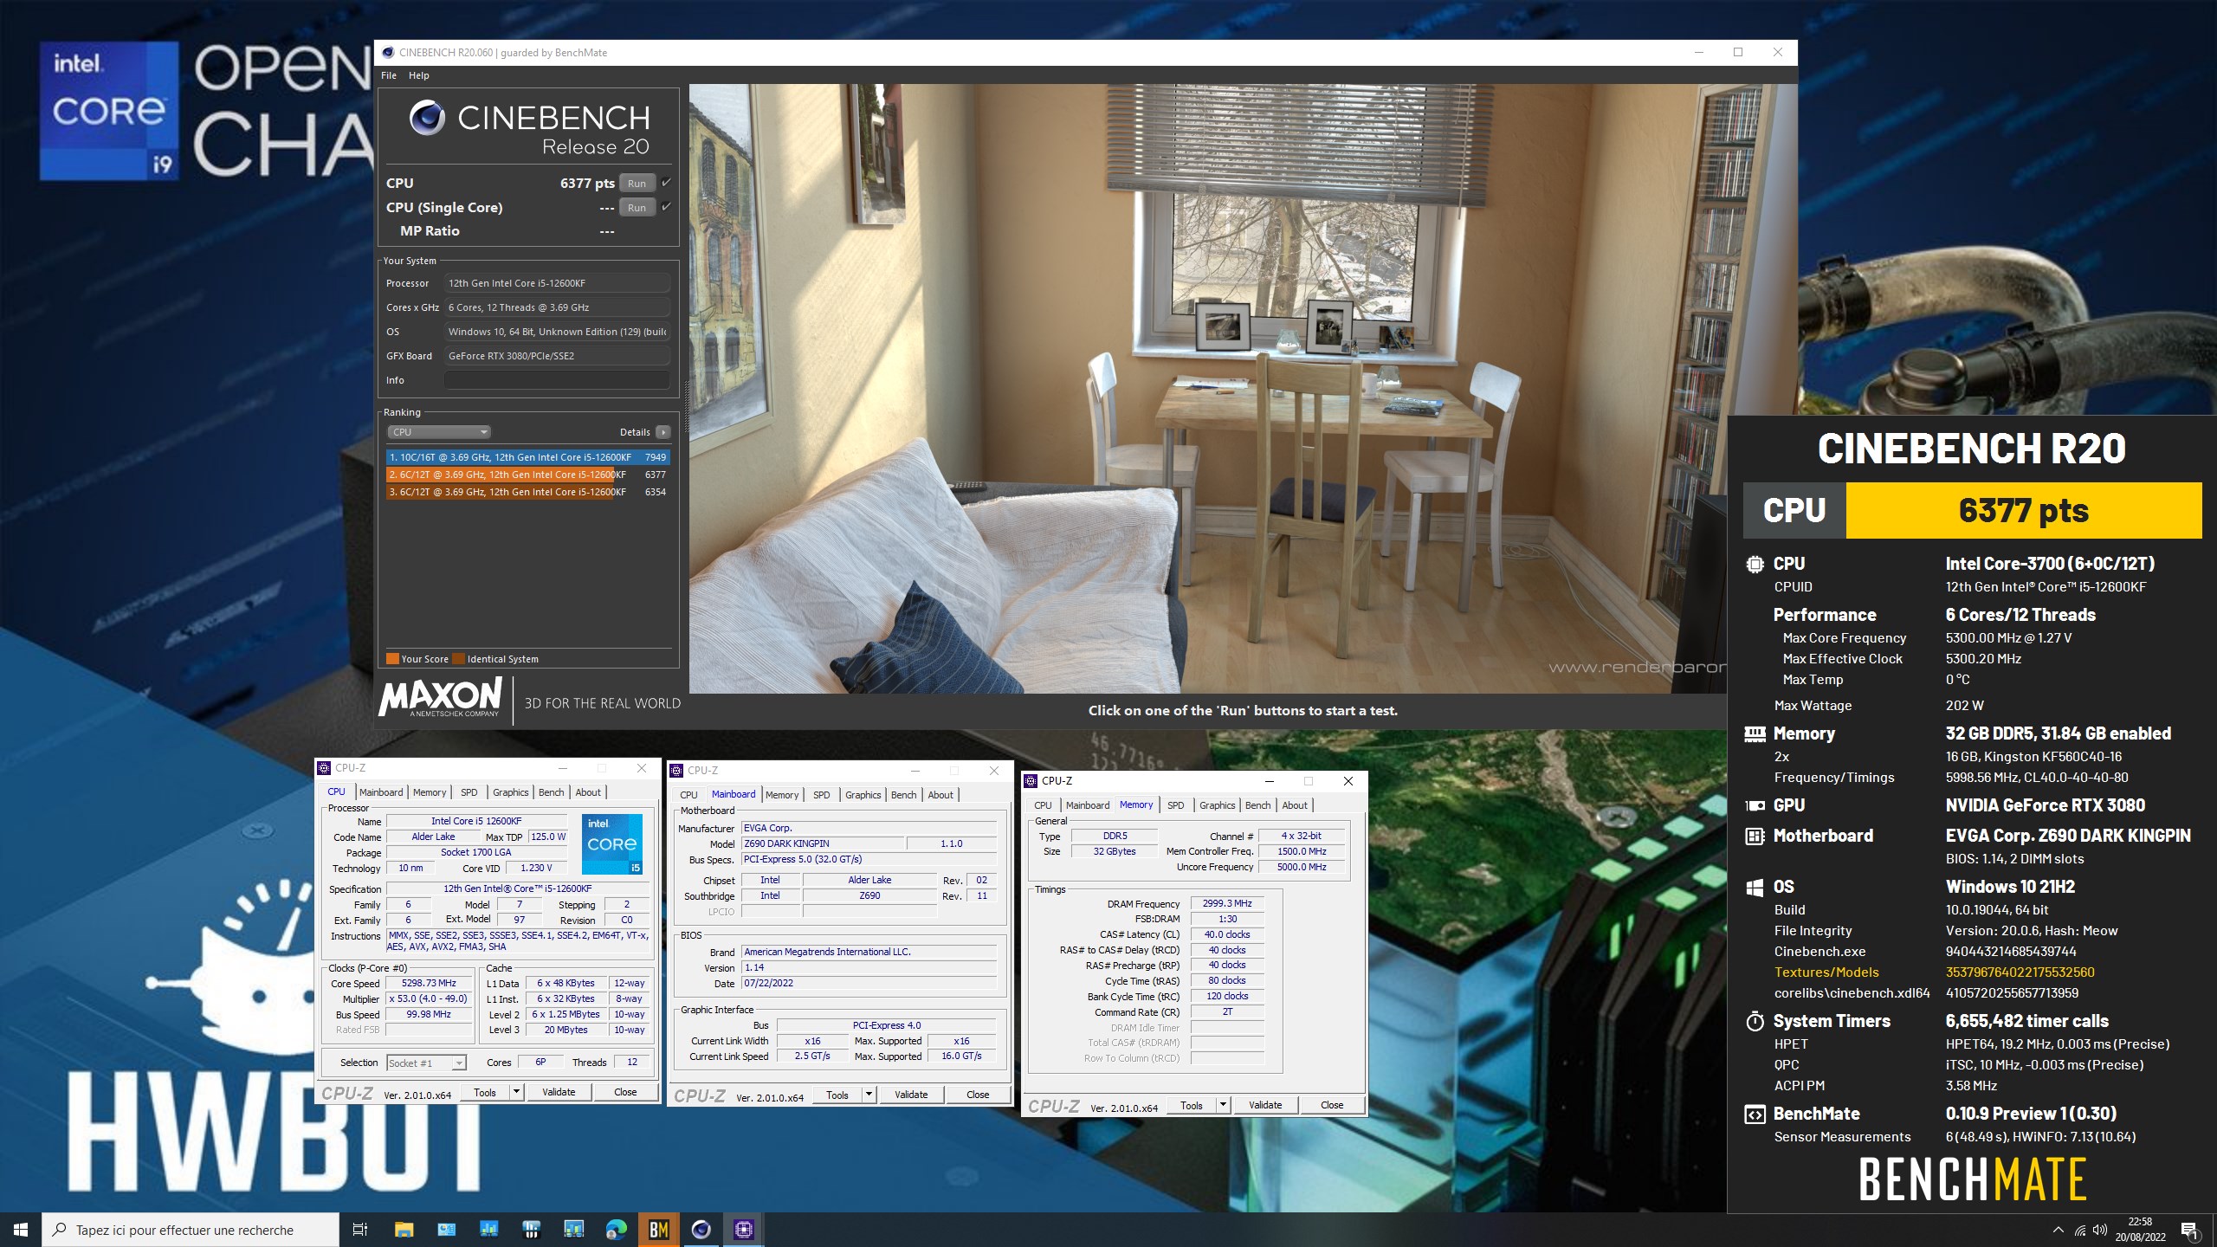
Task: Open the Windows Start menu
Action: click(x=21, y=1230)
